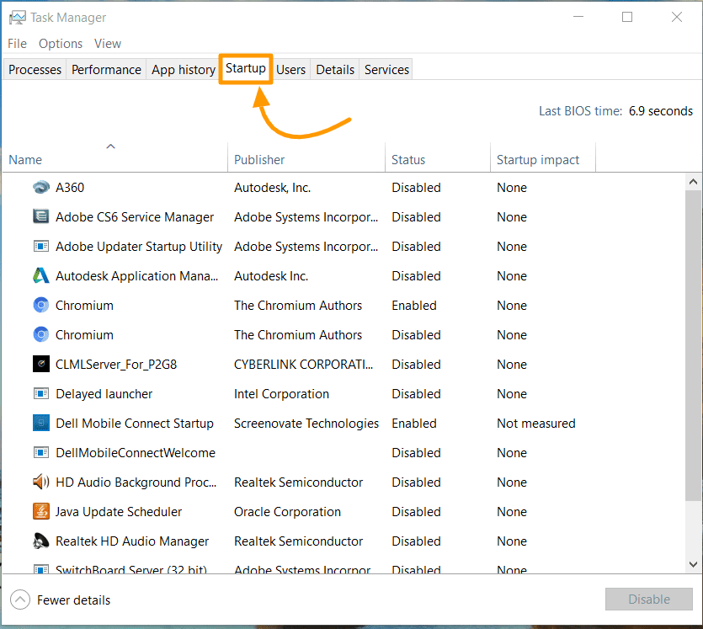
Task: Click the Adobe CS6 Service Manager icon
Action: [40, 216]
